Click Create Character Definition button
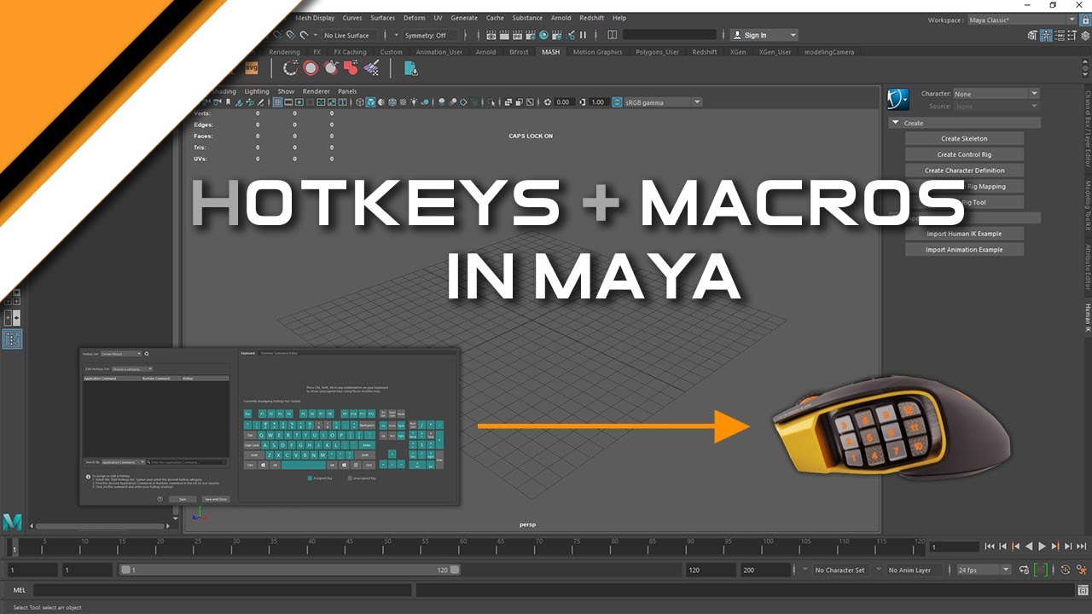Viewport: 1092px width, 614px height. [964, 171]
